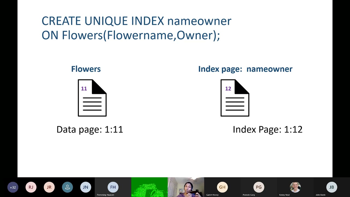The height and width of the screenshot is (197, 350).
Task: Click the 'CREATE UNIQUE INDEX nameowner' line
Action: 136,21
